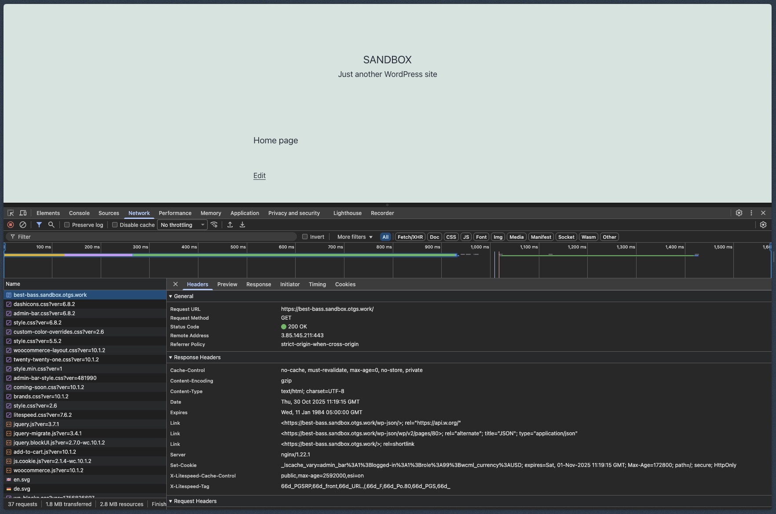Open network conditions Wi-Fi icon
Screen dimensions: 776x514
click(214, 225)
